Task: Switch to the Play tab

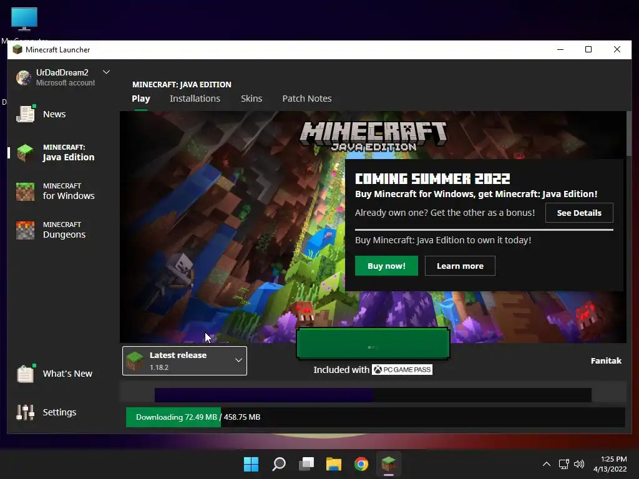Action: pyautogui.click(x=141, y=99)
